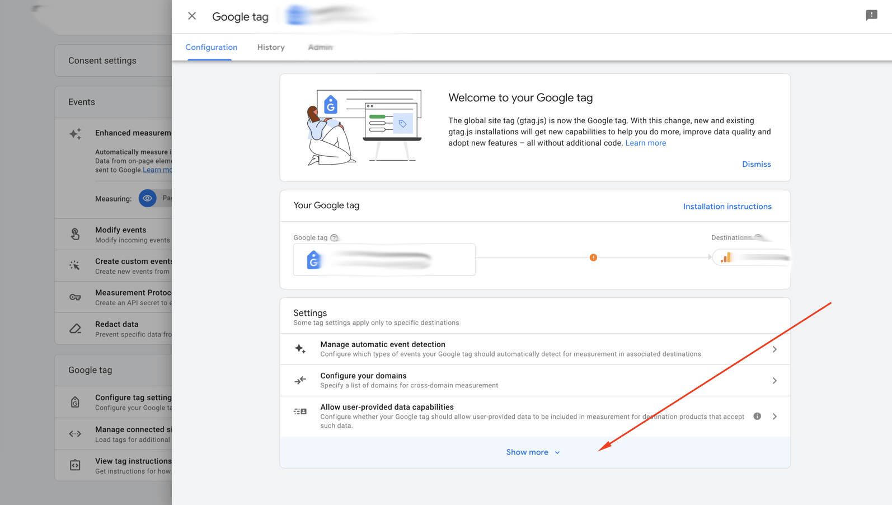Image resolution: width=892 pixels, height=505 pixels.
Task: Click the blue Google tag icon
Action: (314, 260)
